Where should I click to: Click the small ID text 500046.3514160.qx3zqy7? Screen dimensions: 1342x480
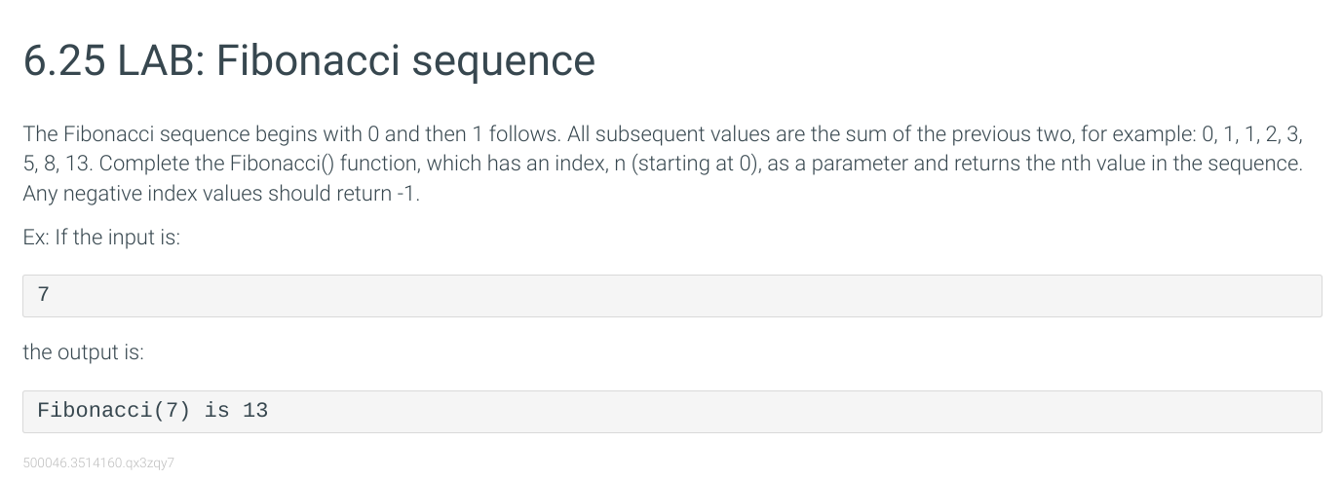[98, 463]
